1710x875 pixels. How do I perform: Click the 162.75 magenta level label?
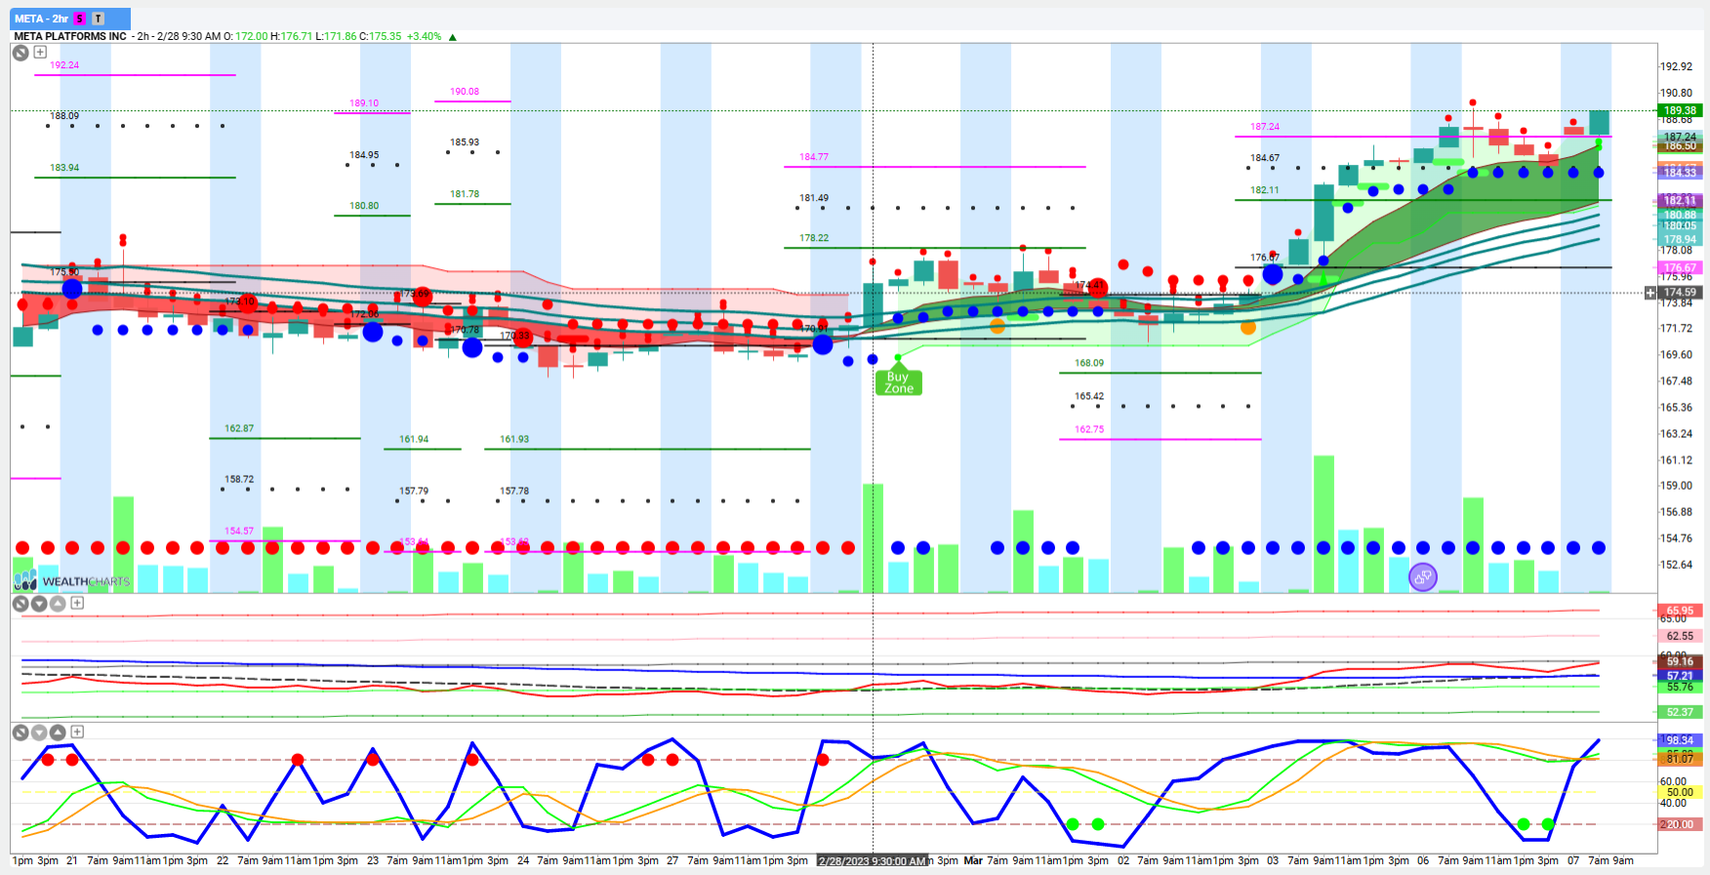(x=1089, y=429)
